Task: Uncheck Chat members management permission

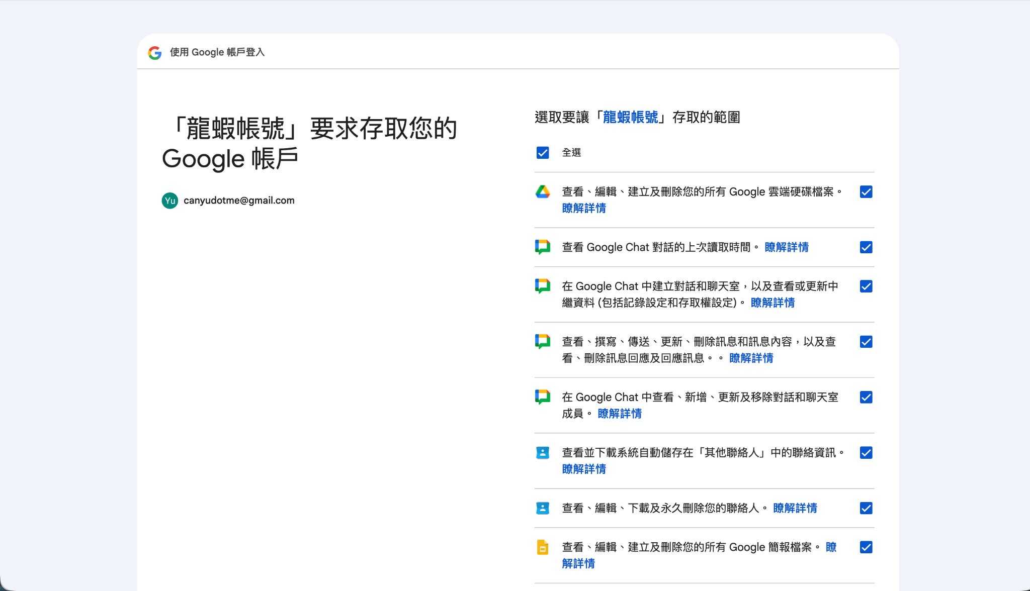Action: (x=866, y=398)
